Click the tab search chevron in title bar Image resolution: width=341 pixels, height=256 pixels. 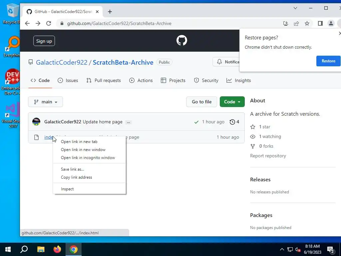pyautogui.click(x=295, y=8)
